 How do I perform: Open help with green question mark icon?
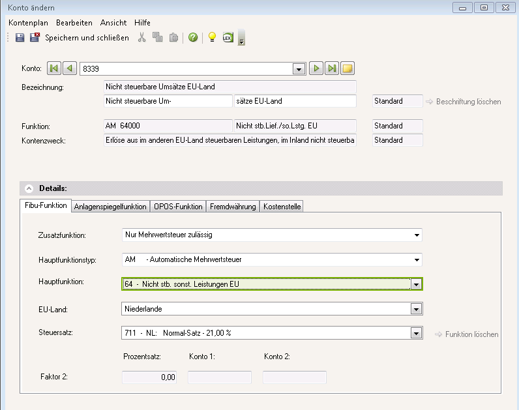tap(193, 37)
